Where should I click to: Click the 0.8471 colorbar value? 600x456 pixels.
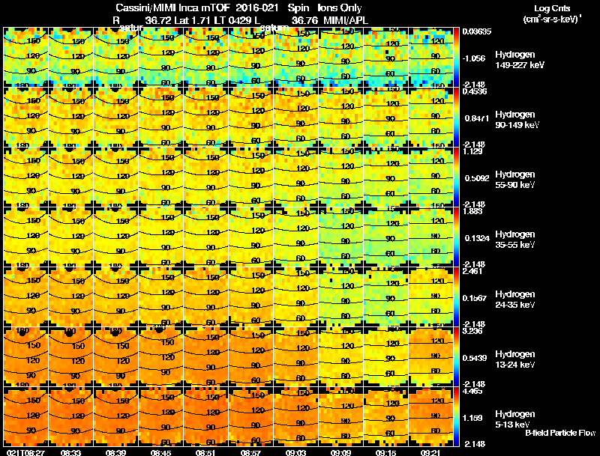(477, 118)
